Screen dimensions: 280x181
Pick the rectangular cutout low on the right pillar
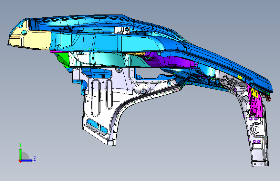257,147
